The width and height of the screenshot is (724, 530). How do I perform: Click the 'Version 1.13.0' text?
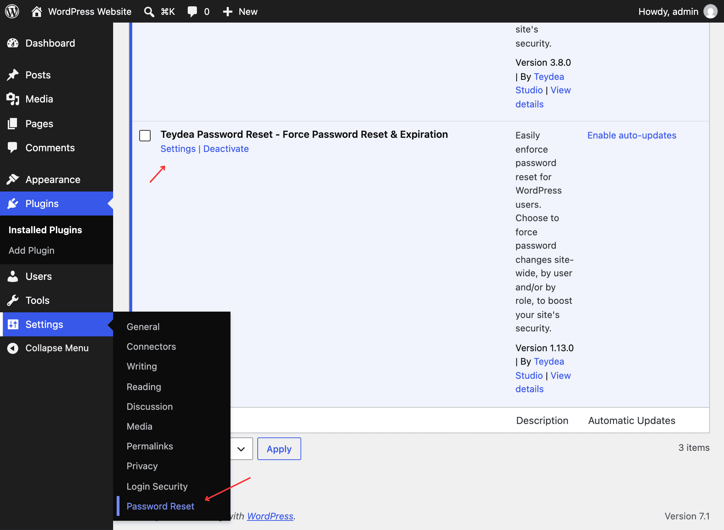(x=544, y=348)
